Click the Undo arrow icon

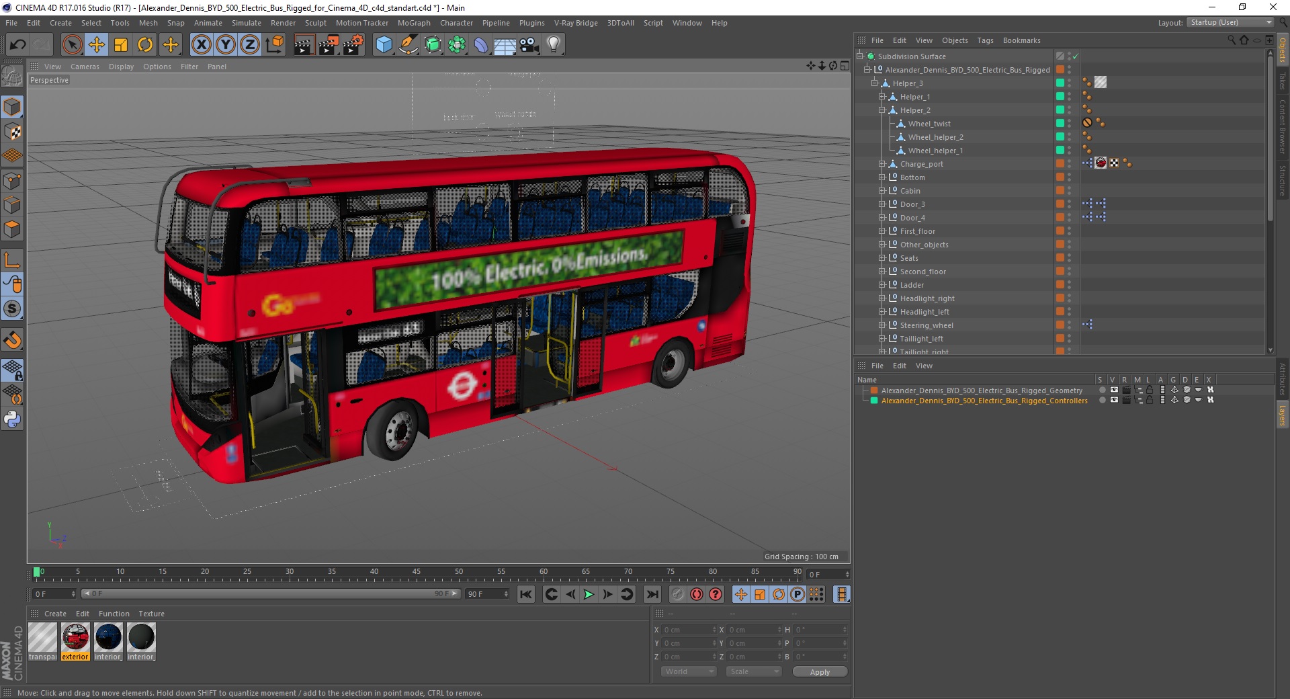18,45
